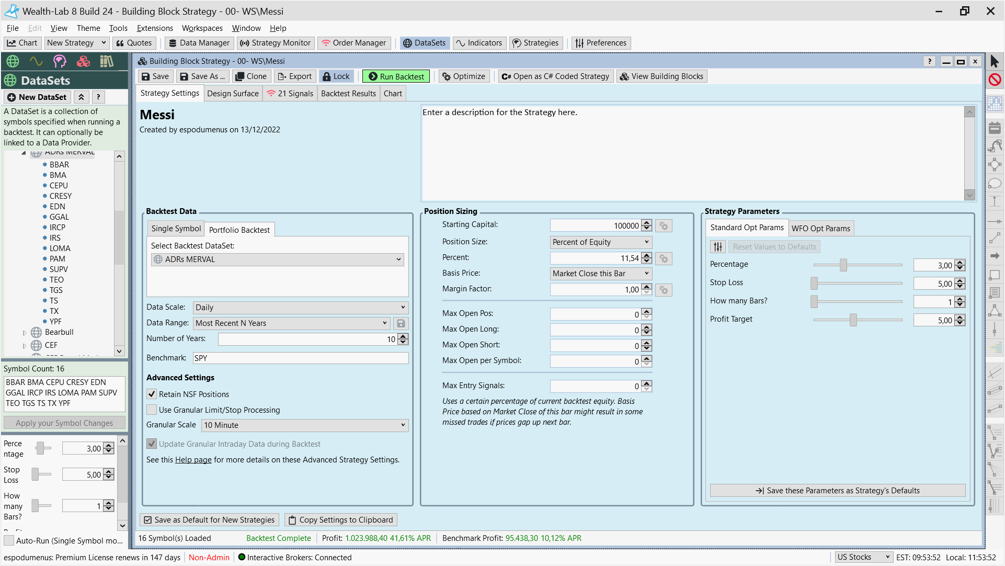The image size is (1005, 566).
Task: Open the Strategies head icon in sidebar
Action: 60,61
